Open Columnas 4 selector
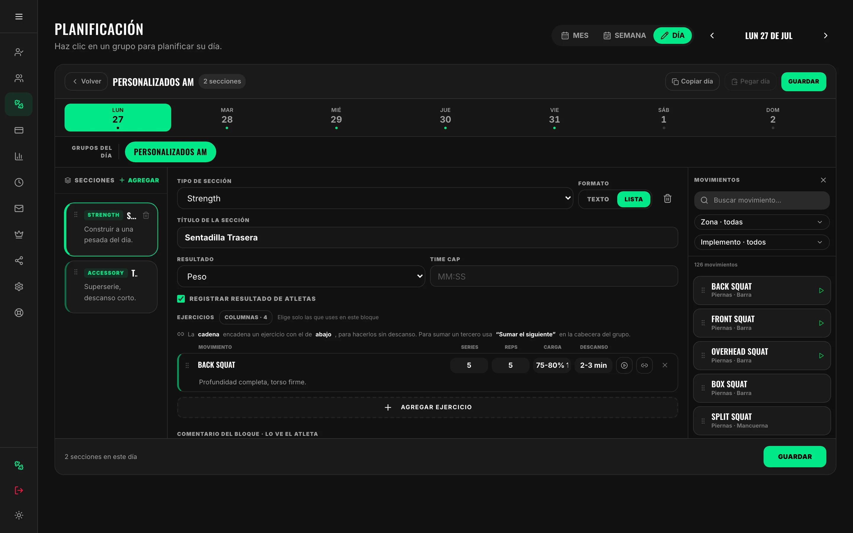 coord(245,317)
